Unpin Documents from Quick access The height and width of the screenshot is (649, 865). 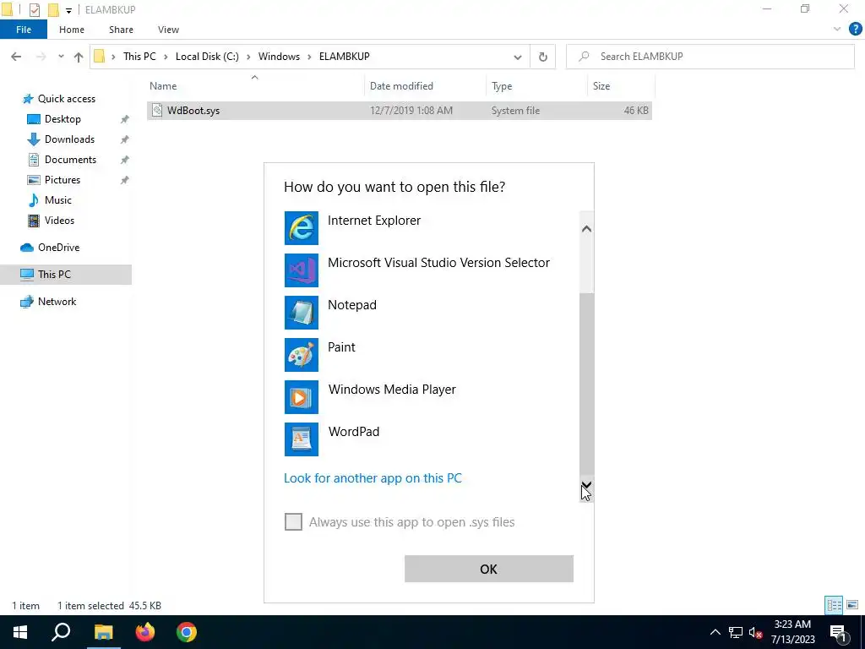pos(125,160)
